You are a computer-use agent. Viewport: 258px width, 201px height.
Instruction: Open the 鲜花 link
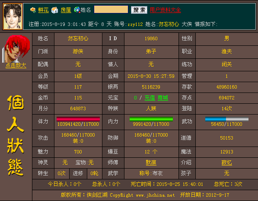(x=44, y=10)
